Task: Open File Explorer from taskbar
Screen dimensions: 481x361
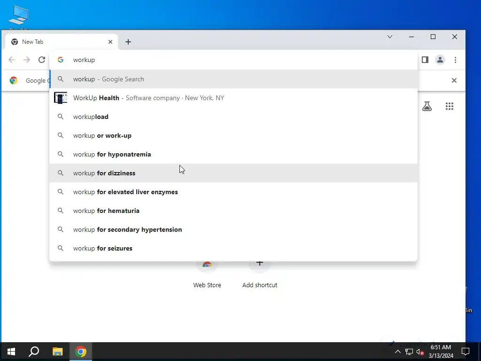Action: coord(57,352)
